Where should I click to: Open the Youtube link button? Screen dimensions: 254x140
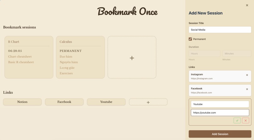click(x=106, y=102)
